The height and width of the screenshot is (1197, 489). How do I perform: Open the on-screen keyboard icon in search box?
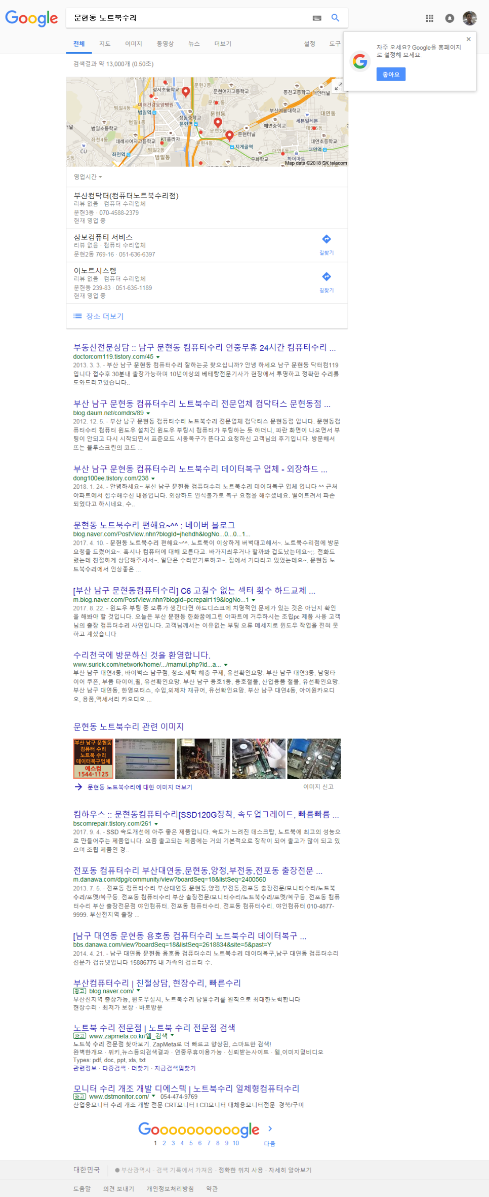coord(317,18)
